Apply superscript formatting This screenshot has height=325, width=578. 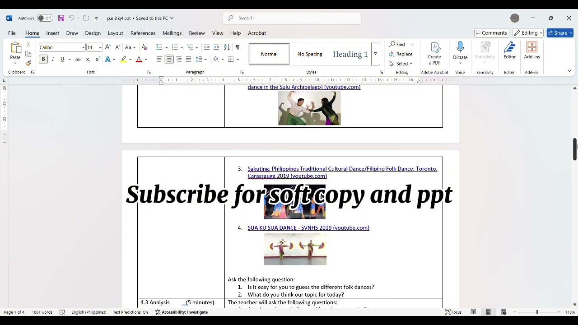(98, 59)
